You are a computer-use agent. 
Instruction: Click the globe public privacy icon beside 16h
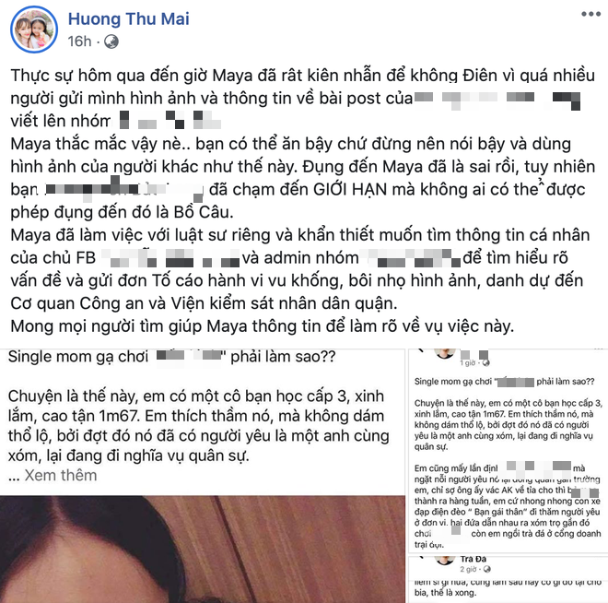click(x=111, y=41)
